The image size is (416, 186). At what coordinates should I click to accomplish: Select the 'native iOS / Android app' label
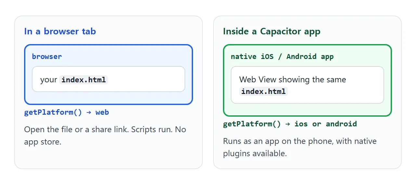[282, 56]
